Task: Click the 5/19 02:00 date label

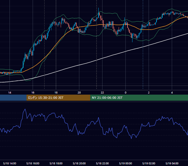Action: click(149, 163)
